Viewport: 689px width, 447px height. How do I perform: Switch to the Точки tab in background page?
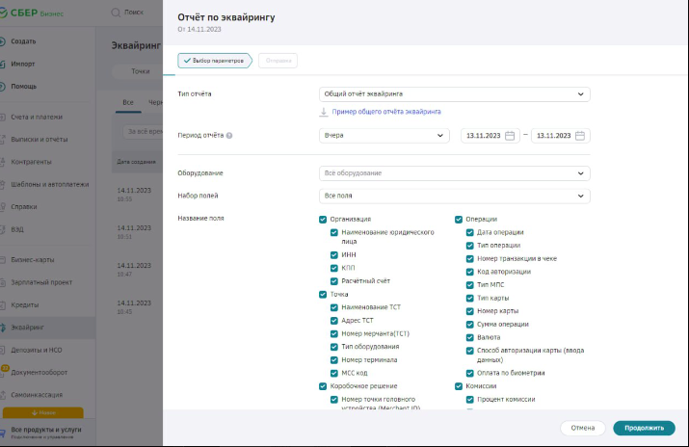pyautogui.click(x=140, y=71)
